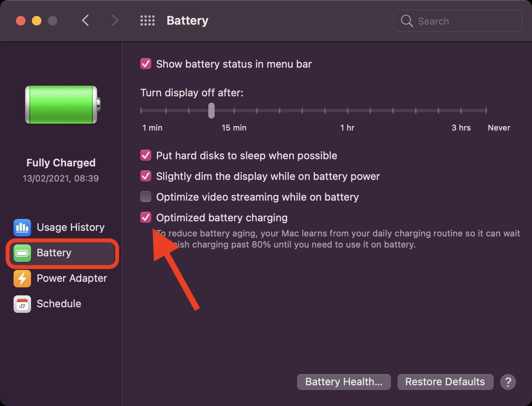This screenshot has height=406, width=532.
Task: Click the green battery status image
Action: pos(61,105)
